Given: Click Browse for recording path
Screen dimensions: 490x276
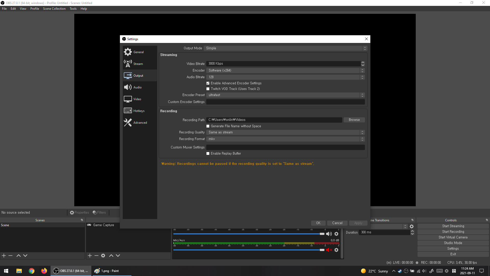Looking at the screenshot, I should tap(354, 120).
